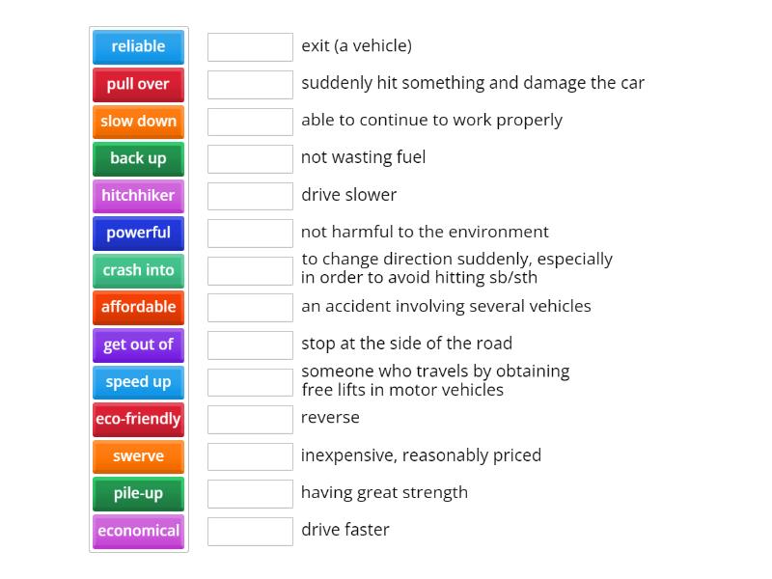Click the 'slow down' tile

pos(138,122)
